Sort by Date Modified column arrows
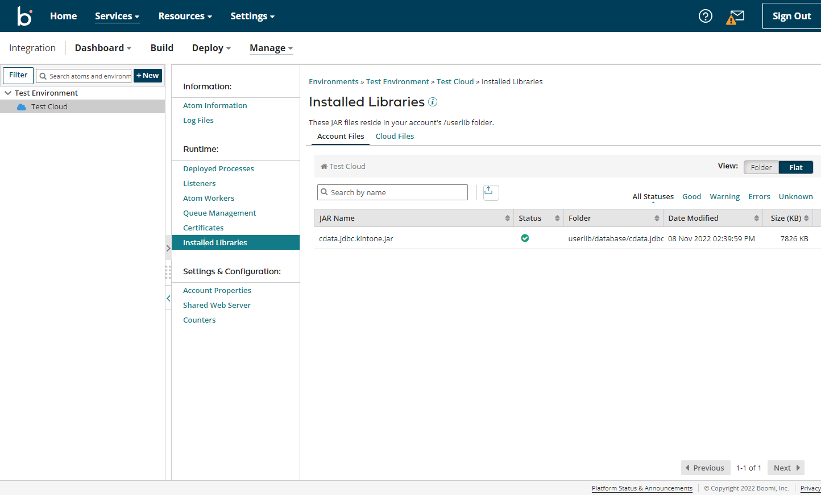The image size is (821, 495). 756,218
